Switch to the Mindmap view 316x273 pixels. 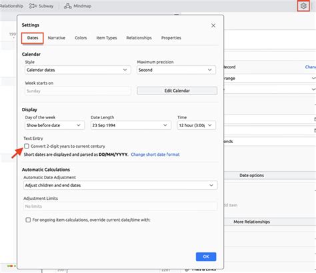pos(78,6)
